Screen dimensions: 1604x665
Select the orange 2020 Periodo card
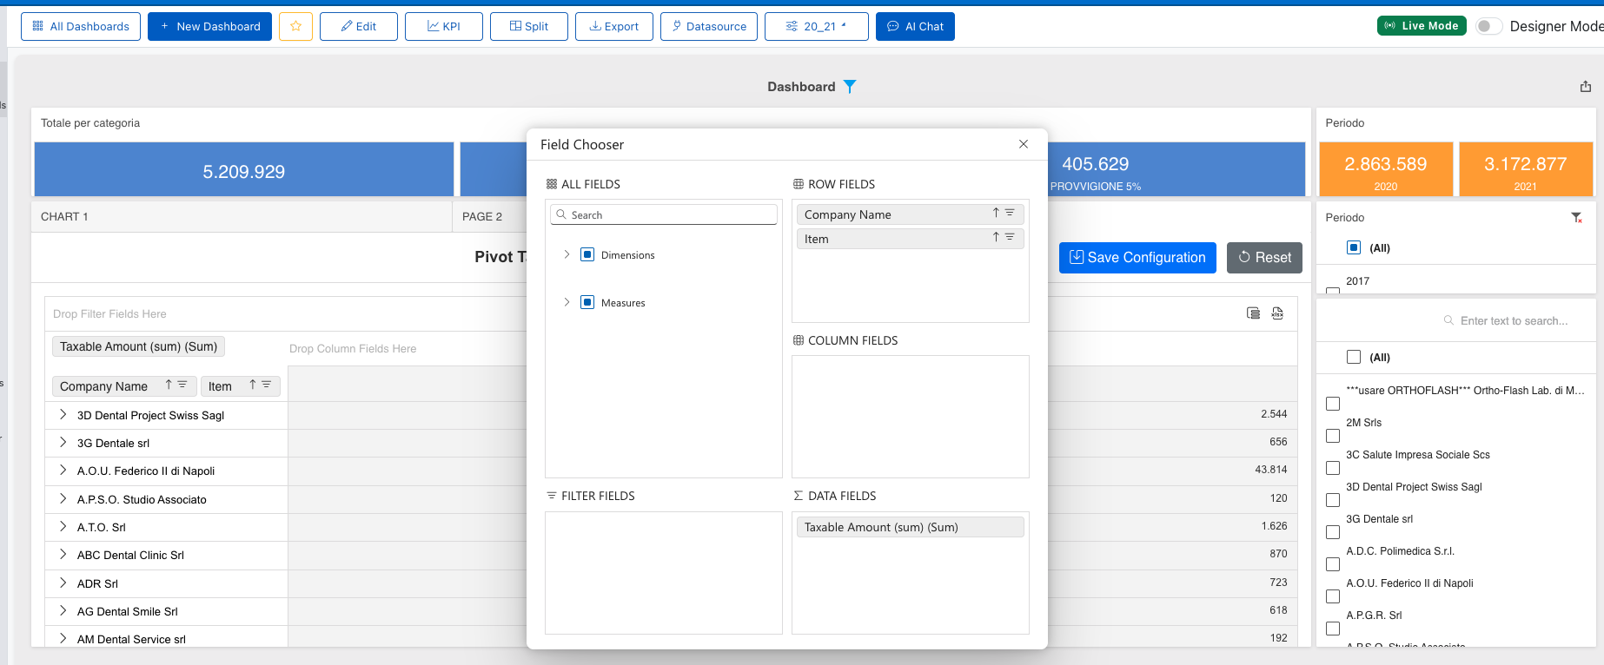pyautogui.click(x=1386, y=169)
